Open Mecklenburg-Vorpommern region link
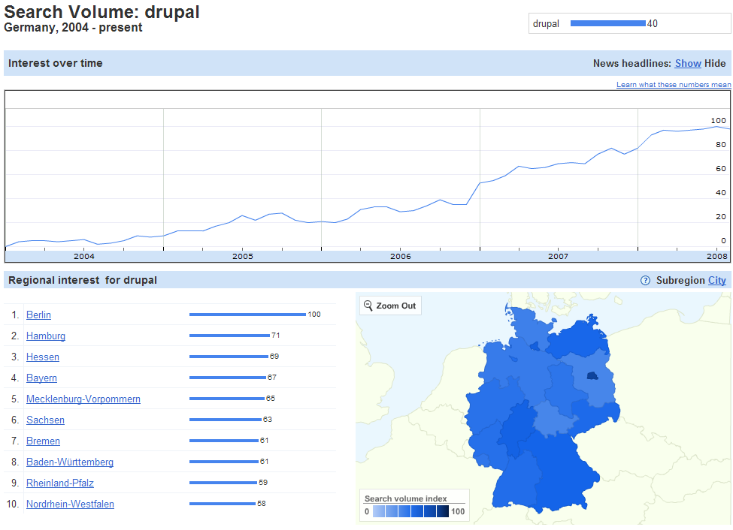Image resolution: width=733 pixels, height=530 pixels. pos(83,399)
